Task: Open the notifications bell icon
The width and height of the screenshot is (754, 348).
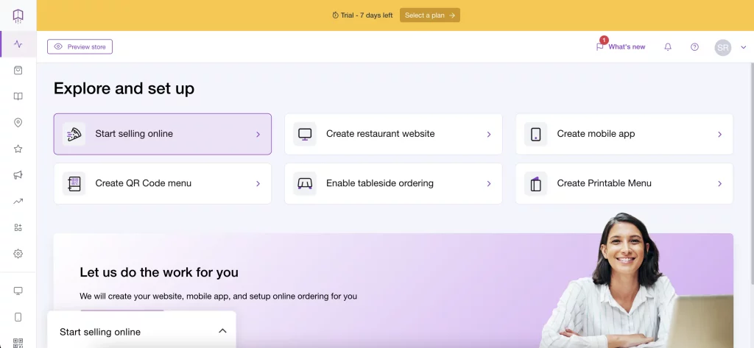Action: tap(668, 47)
